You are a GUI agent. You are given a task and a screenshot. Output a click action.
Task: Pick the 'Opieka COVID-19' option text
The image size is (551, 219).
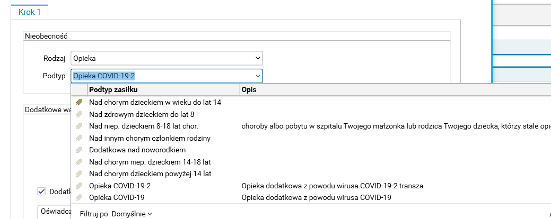(x=117, y=197)
